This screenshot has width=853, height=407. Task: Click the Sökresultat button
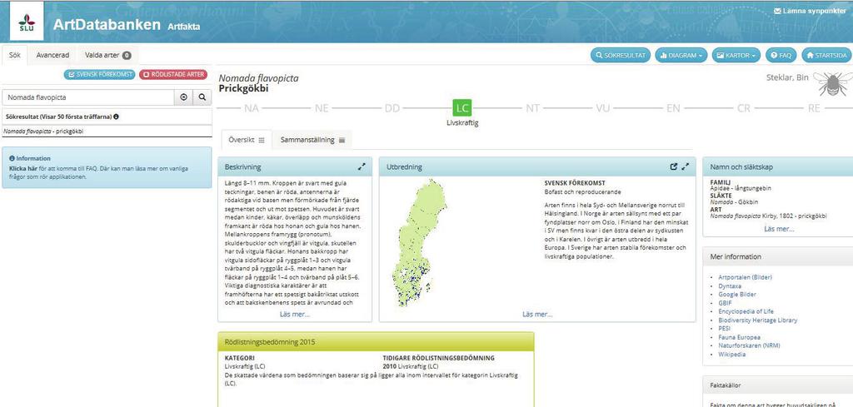point(621,56)
